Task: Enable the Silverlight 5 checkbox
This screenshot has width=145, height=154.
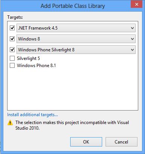Action: [x=12, y=58]
